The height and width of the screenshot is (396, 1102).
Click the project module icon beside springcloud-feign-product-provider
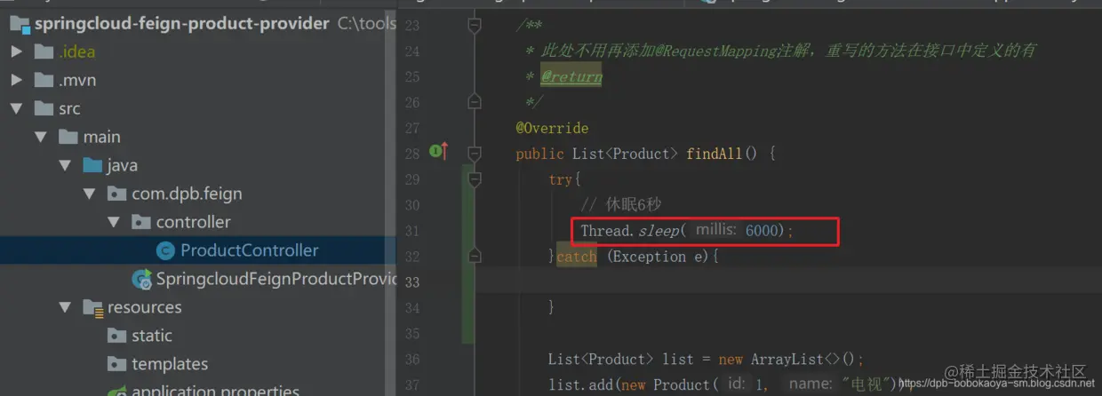pos(20,23)
